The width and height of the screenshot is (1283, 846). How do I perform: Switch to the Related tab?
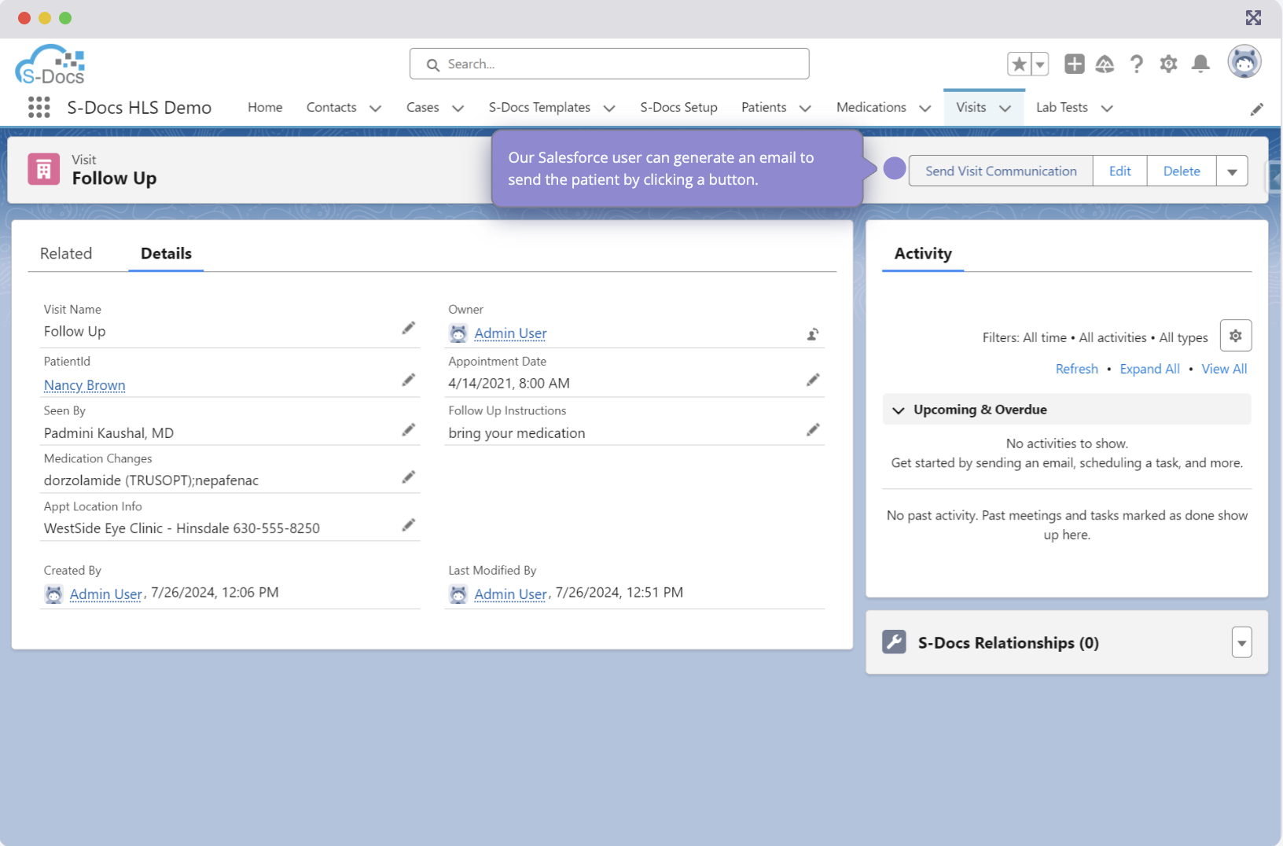[x=66, y=253]
